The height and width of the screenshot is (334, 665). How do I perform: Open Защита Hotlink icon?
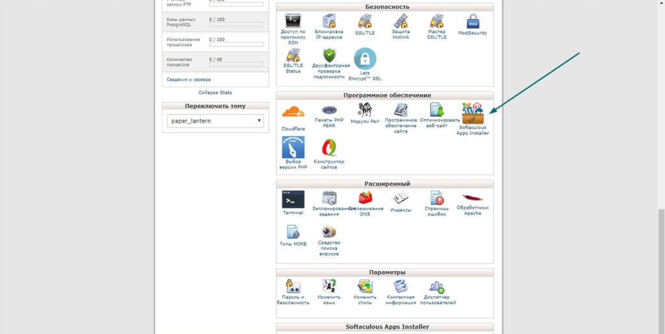pyautogui.click(x=401, y=21)
